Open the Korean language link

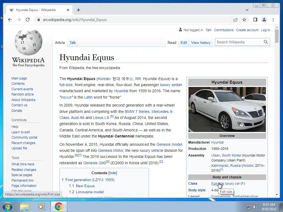click(104, 79)
